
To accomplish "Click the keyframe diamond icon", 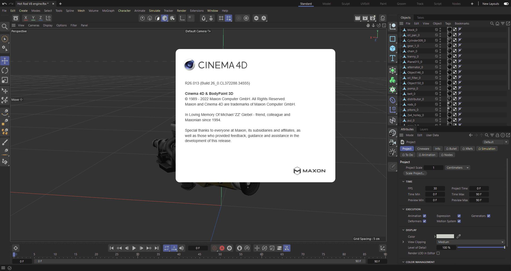I will click(x=16, y=248).
